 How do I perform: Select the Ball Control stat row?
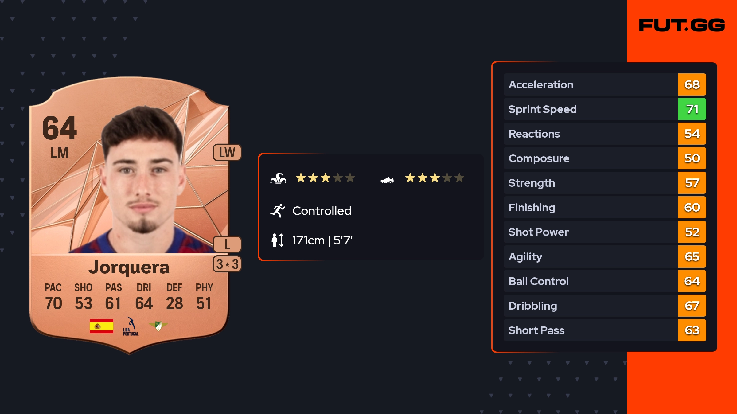(590, 281)
